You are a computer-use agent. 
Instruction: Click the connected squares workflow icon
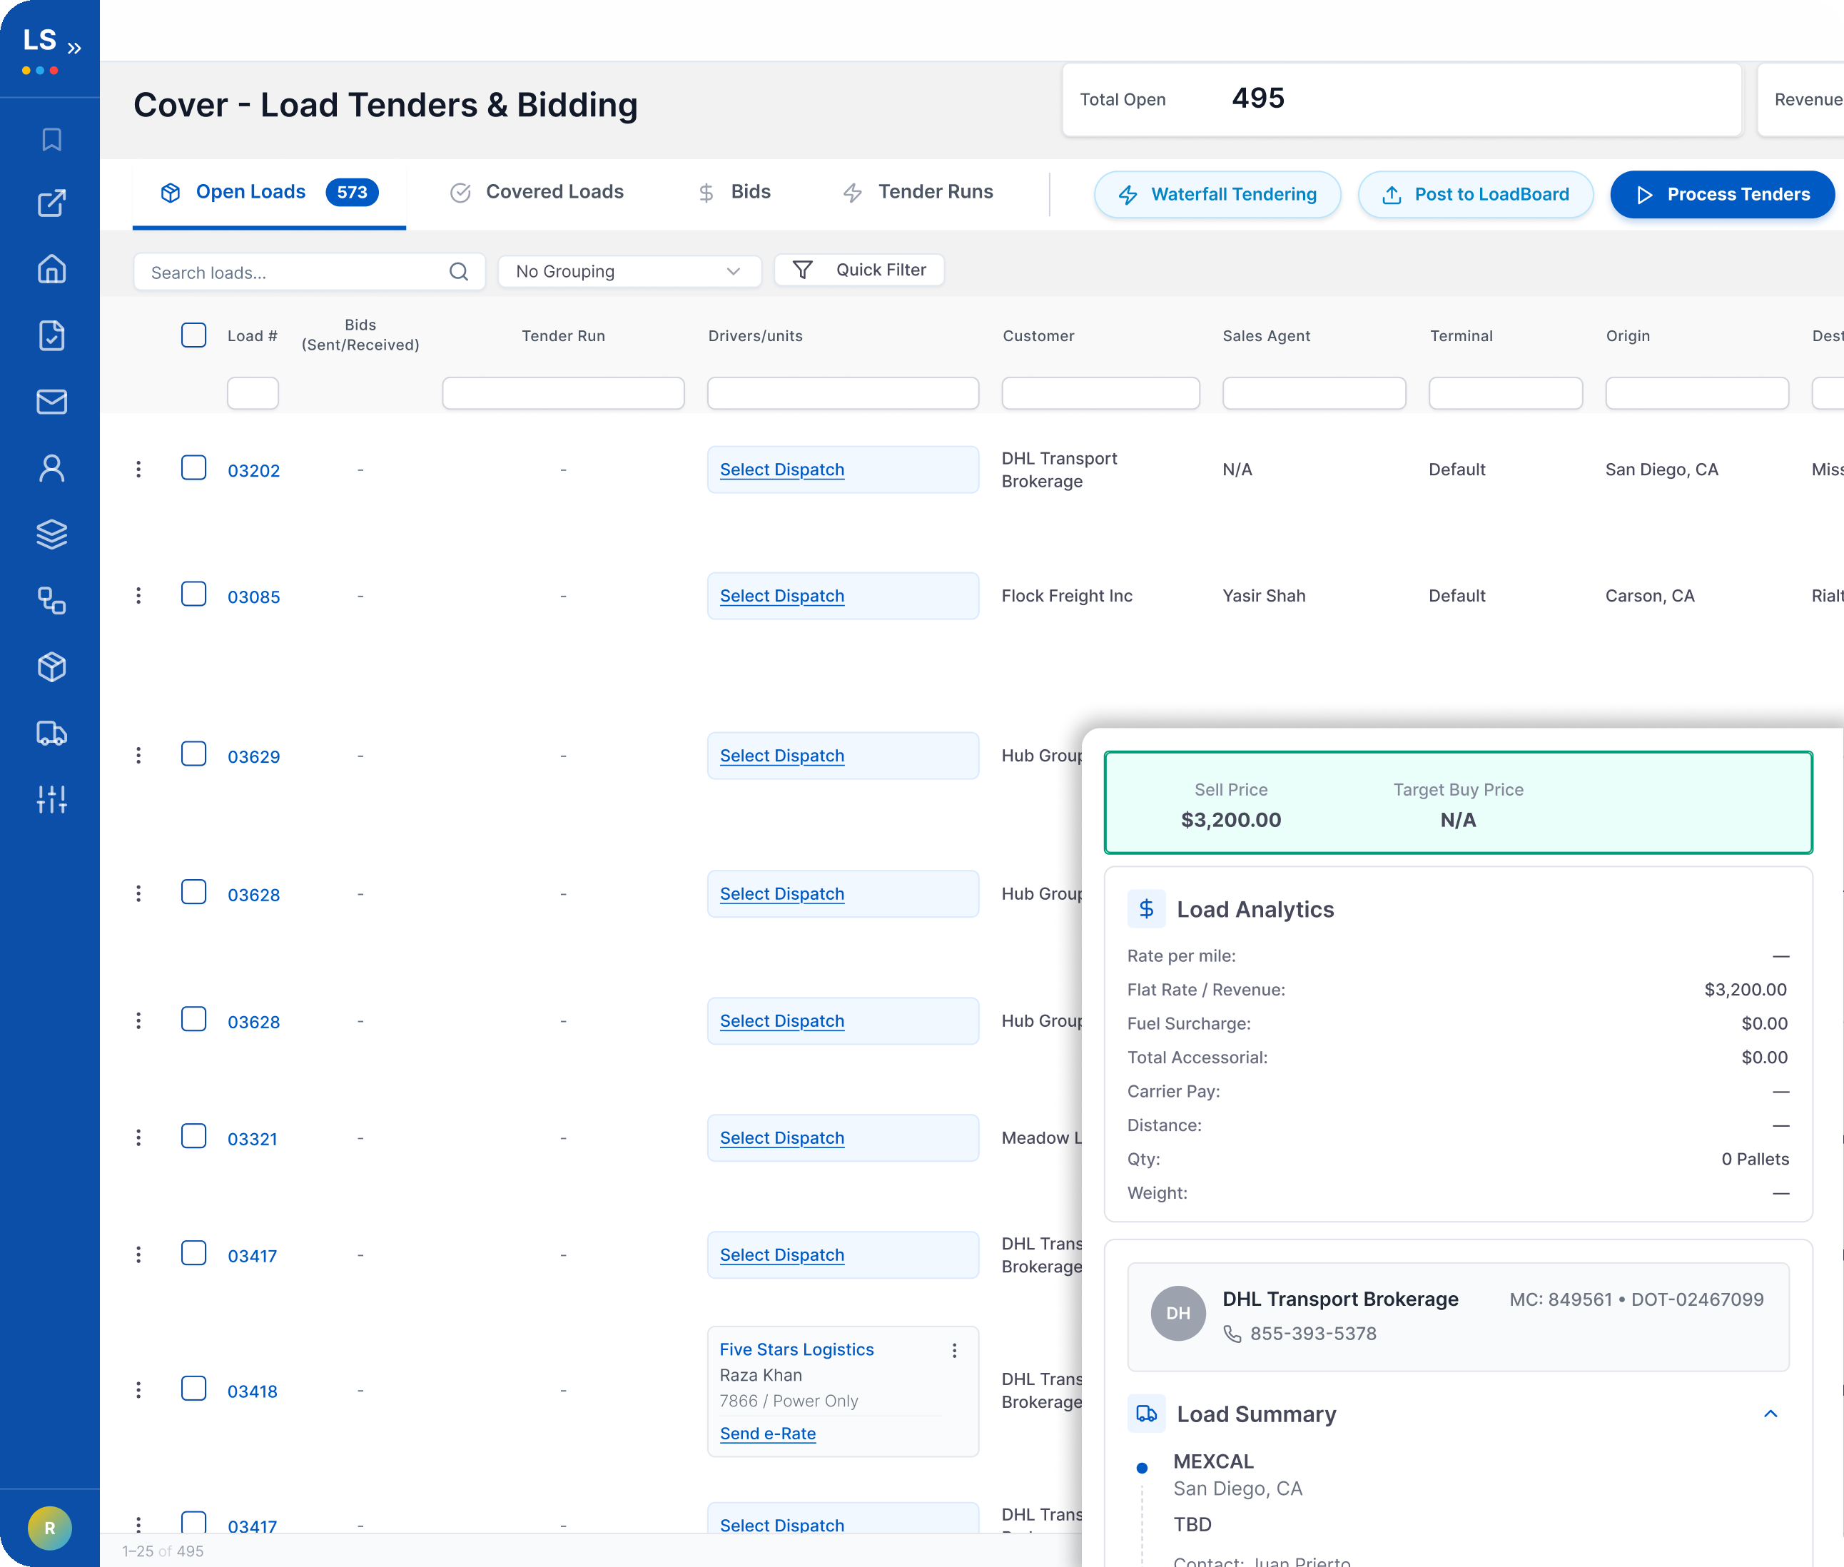click(51, 601)
